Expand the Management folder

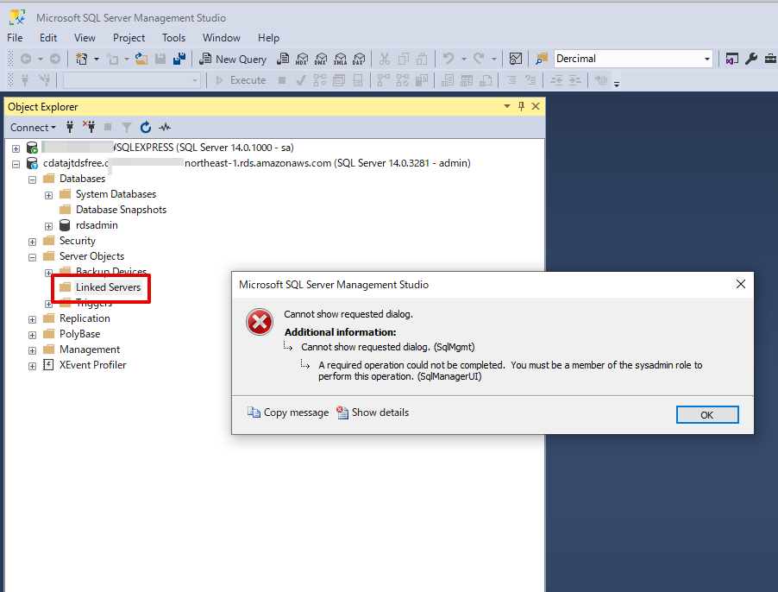pos(32,350)
